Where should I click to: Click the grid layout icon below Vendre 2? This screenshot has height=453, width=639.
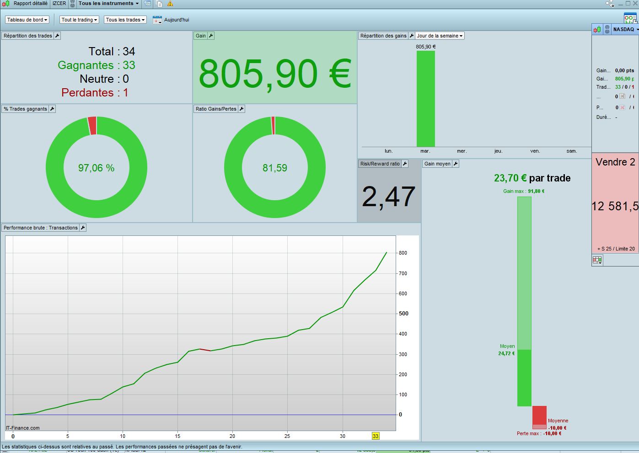tap(597, 260)
